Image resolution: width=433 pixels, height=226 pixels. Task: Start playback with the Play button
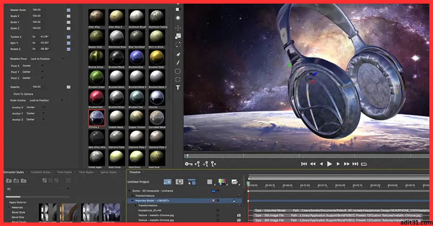pyautogui.click(x=329, y=164)
